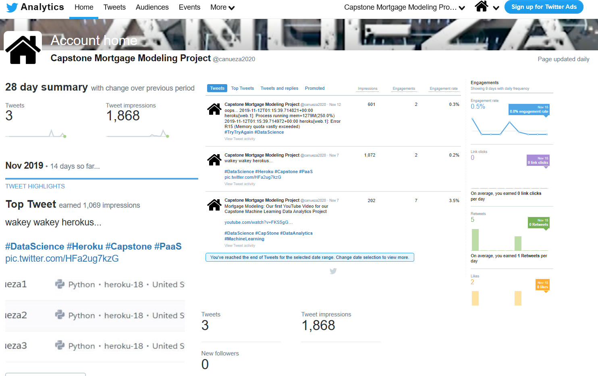The image size is (598, 376).
Task: Open the Home tab
Action: [84, 7]
